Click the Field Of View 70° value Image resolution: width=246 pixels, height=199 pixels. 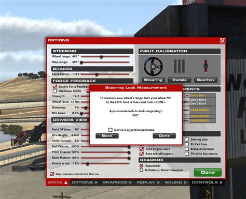coord(77,129)
